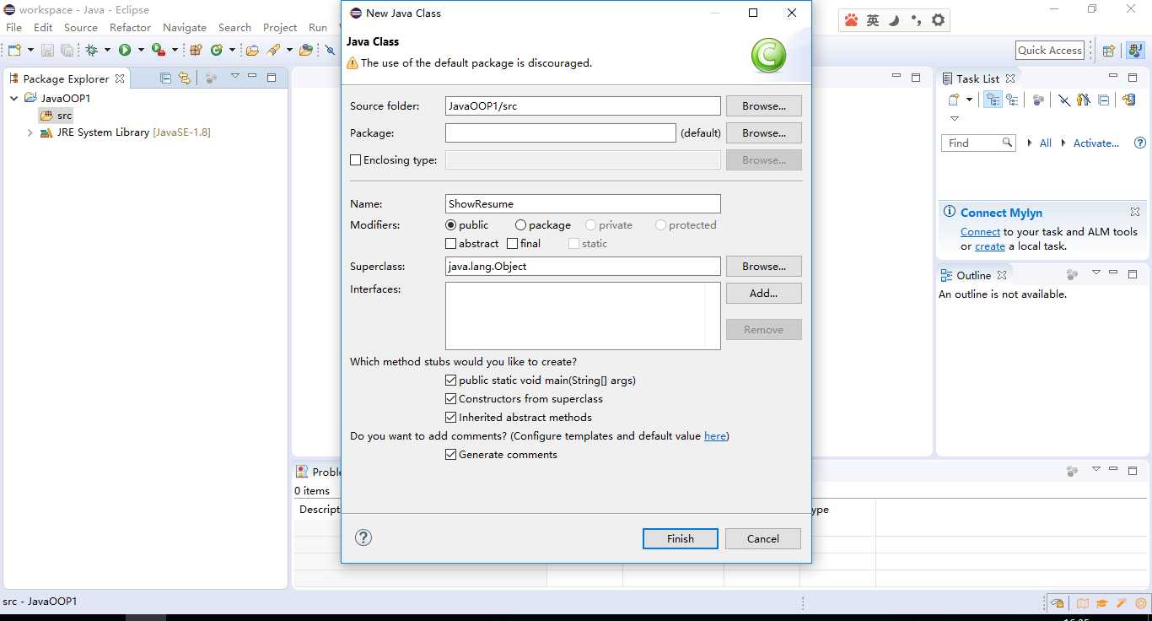The height and width of the screenshot is (621, 1152).
Task: Click the Open Perspective icon near Quick Access
Action: click(x=1109, y=51)
